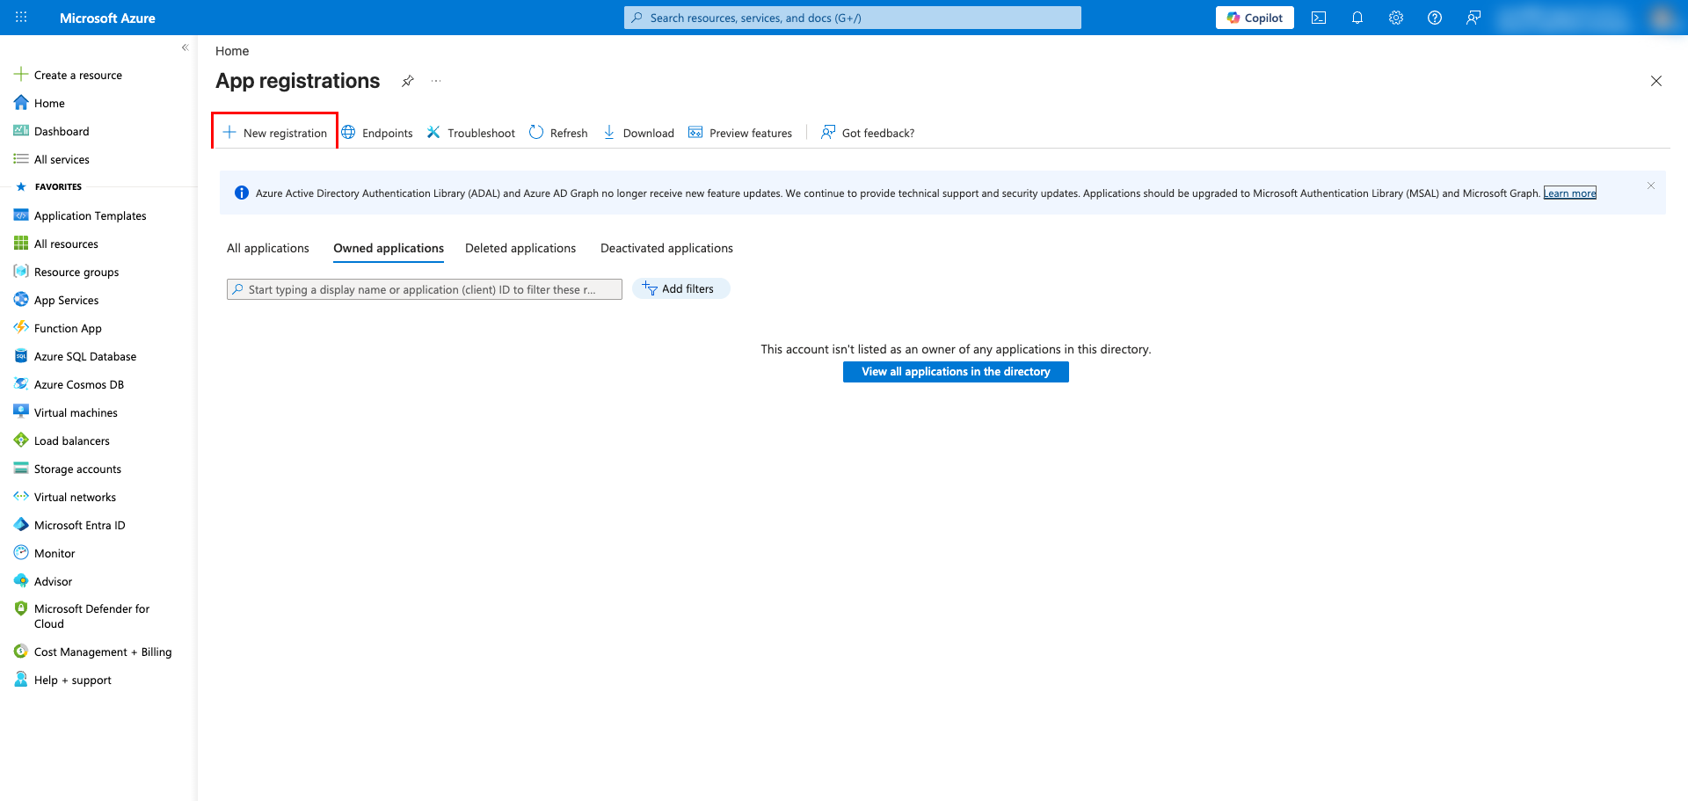Image resolution: width=1688 pixels, height=801 pixels.
Task: Open portal settings gear
Action: tap(1396, 18)
